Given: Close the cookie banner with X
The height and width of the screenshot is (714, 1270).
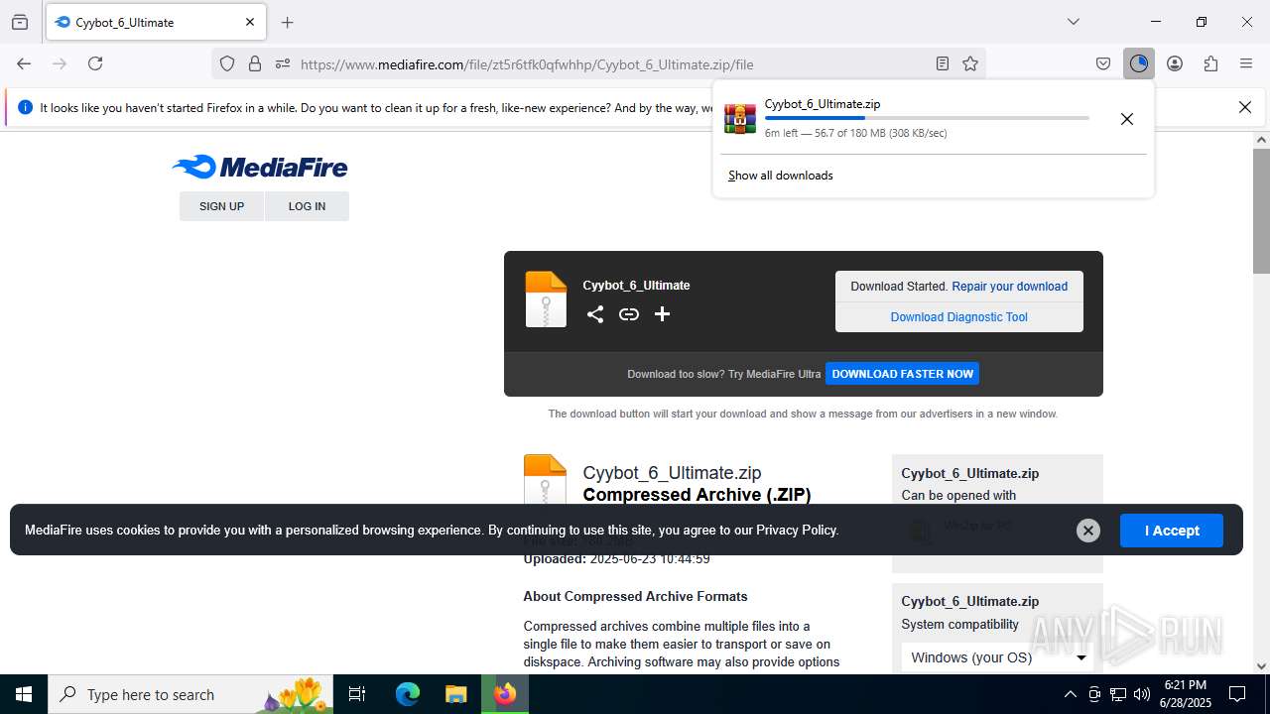Looking at the screenshot, I should [1088, 531].
